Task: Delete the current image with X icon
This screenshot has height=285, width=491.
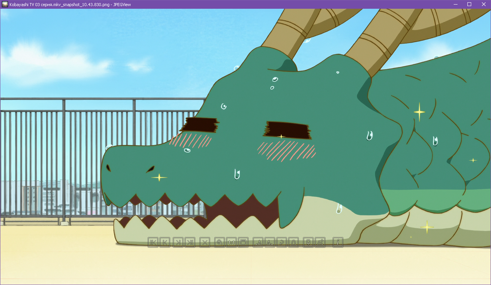Action: point(205,242)
